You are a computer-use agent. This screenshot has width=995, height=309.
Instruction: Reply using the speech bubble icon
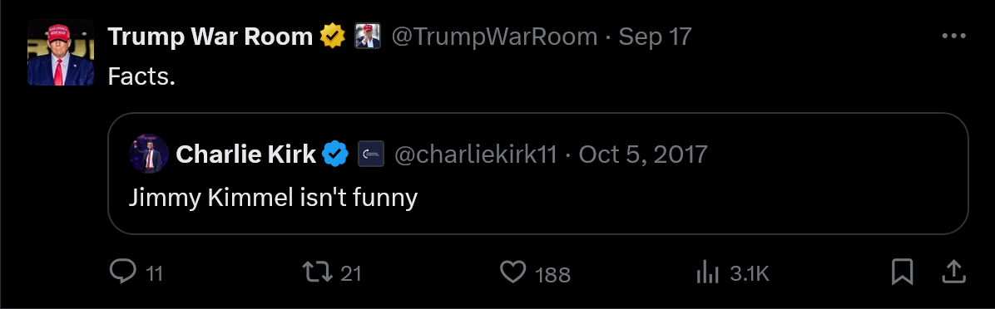122,272
